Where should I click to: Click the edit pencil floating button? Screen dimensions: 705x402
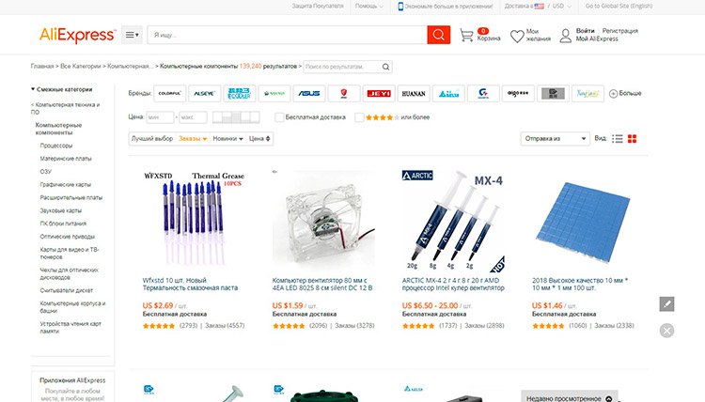(x=666, y=304)
